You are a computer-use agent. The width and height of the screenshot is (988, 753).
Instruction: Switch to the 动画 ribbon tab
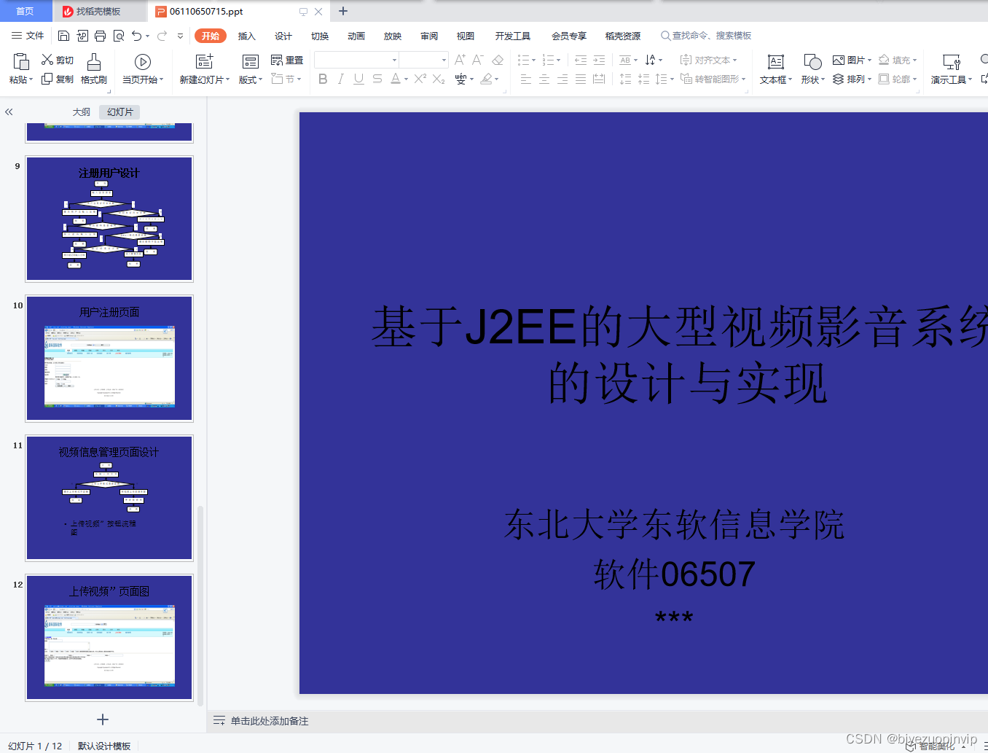[x=356, y=36]
